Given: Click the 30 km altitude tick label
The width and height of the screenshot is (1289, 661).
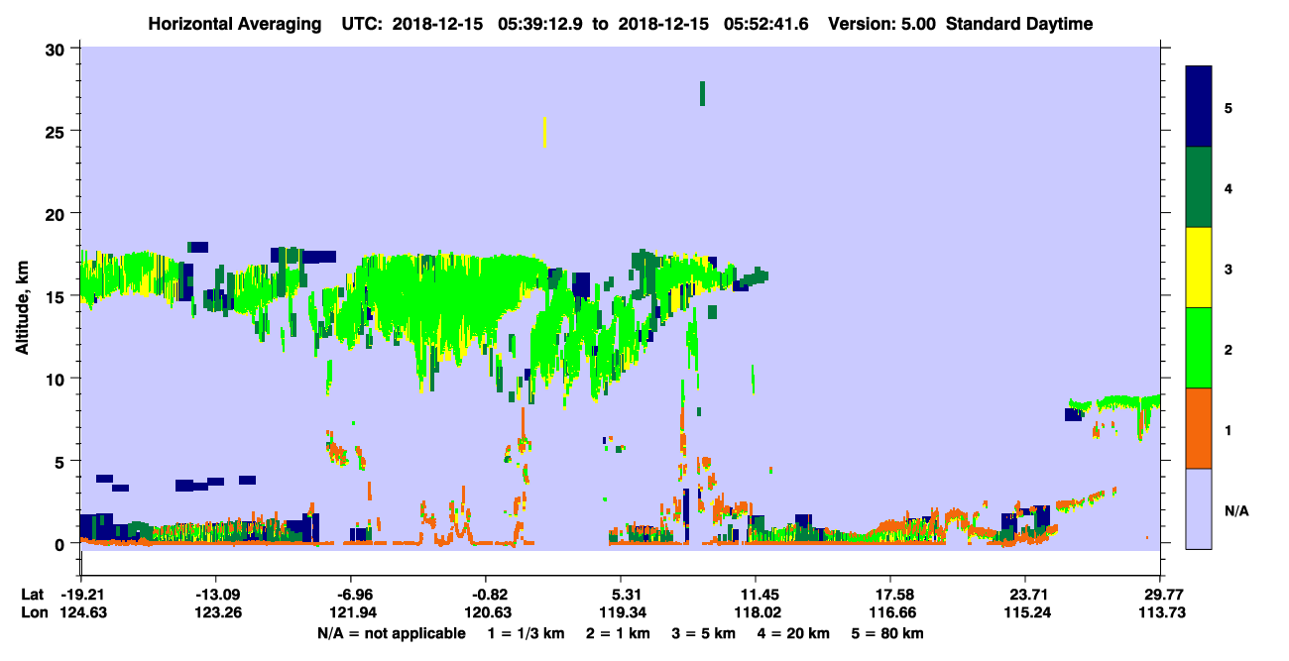Looking at the screenshot, I should pyautogui.click(x=58, y=49).
